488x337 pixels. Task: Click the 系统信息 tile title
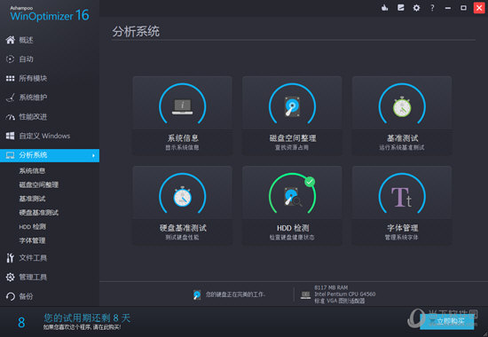coord(183,138)
